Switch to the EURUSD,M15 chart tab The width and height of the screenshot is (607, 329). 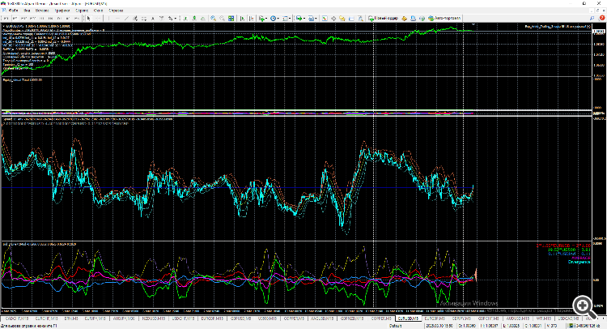click(407, 318)
